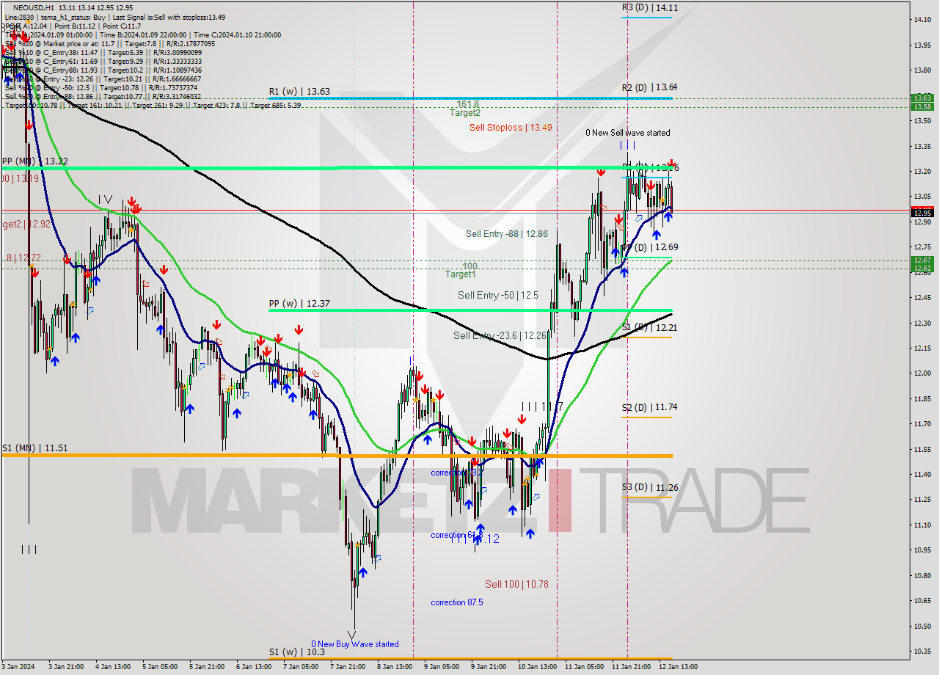Click the 'S3 (D) | 11.26' support label
This screenshot has width=939, height=675.
coord(649,487)
